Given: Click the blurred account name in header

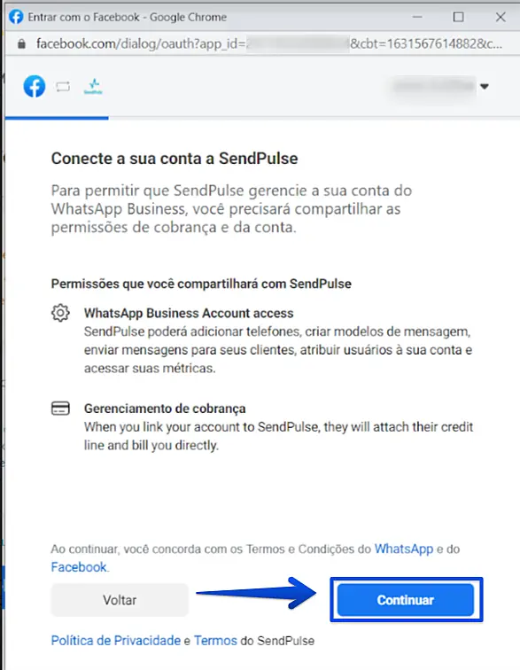Looking at the screenshot, I should tap(433, 86).
